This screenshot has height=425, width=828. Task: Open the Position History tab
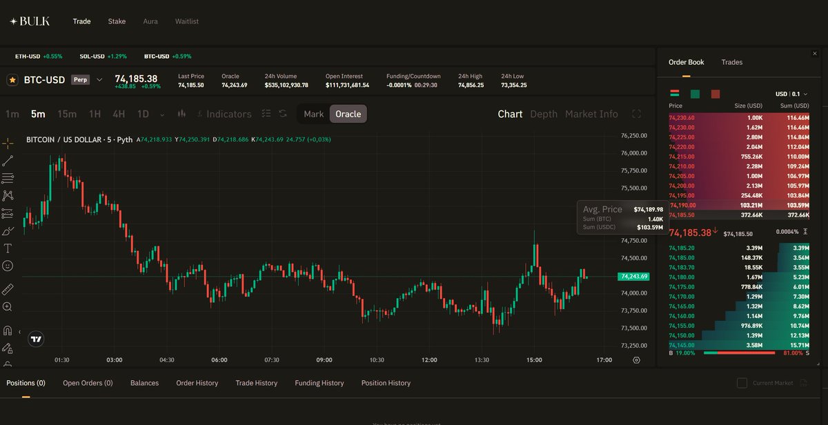point(386,383)
